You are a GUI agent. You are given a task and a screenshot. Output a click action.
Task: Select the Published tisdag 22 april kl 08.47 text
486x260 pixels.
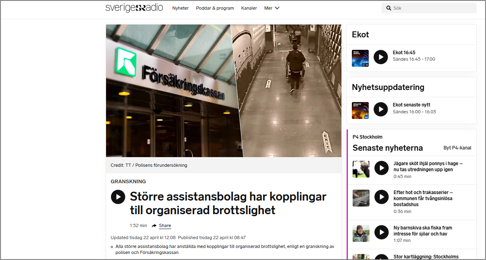212,237
